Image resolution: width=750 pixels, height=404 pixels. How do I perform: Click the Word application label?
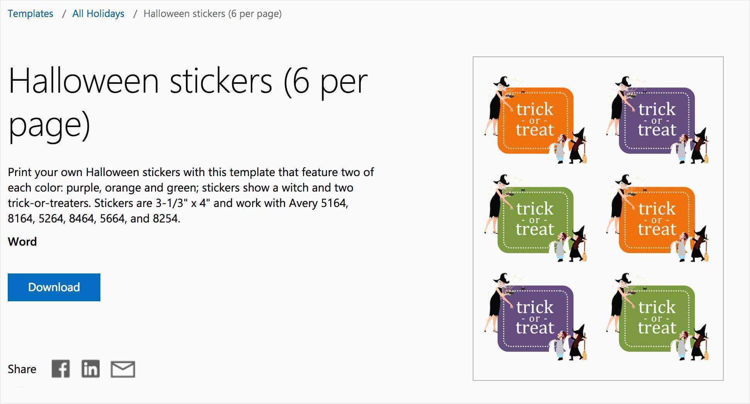22,242
